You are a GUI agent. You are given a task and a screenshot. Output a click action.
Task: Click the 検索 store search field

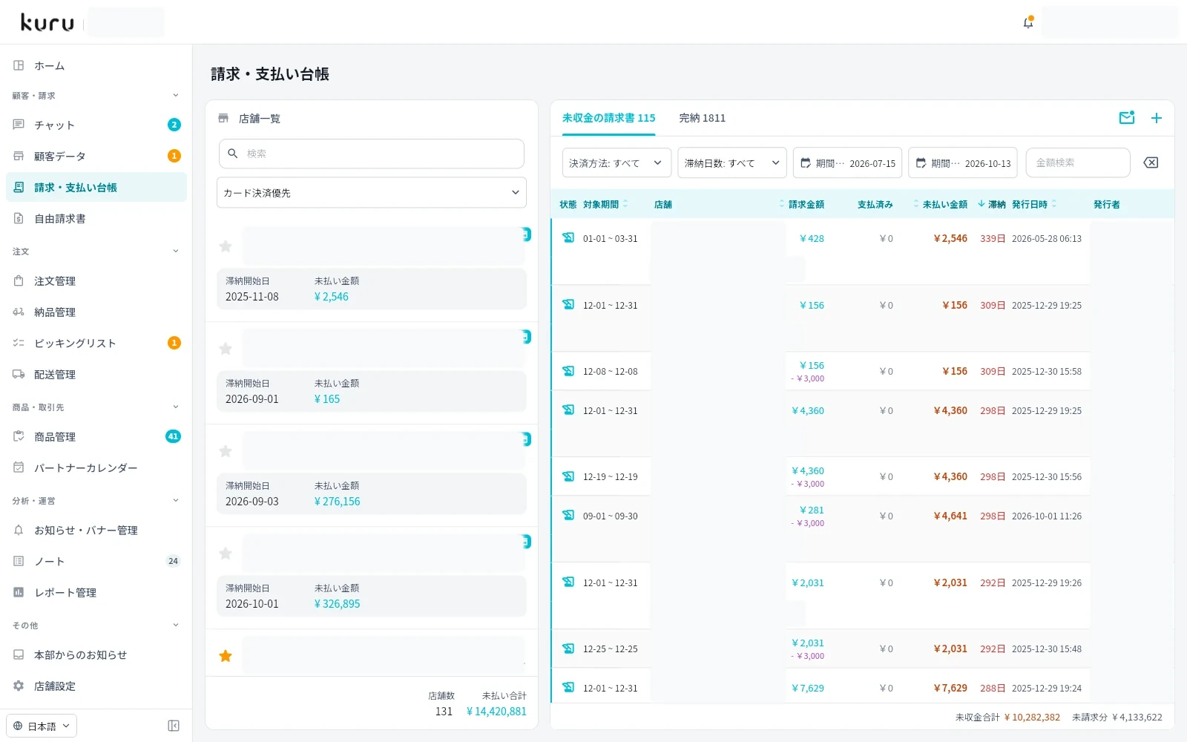coord(372,154)
